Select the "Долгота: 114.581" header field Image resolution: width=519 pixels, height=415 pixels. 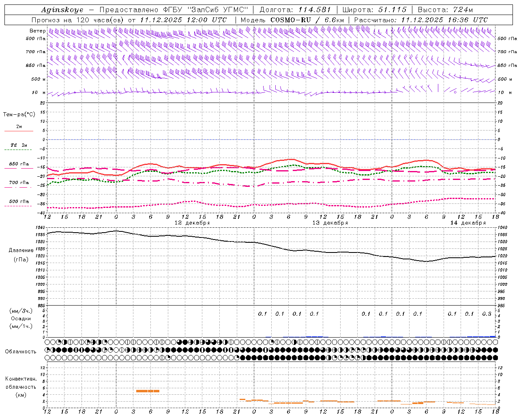(x=295, y=10)
